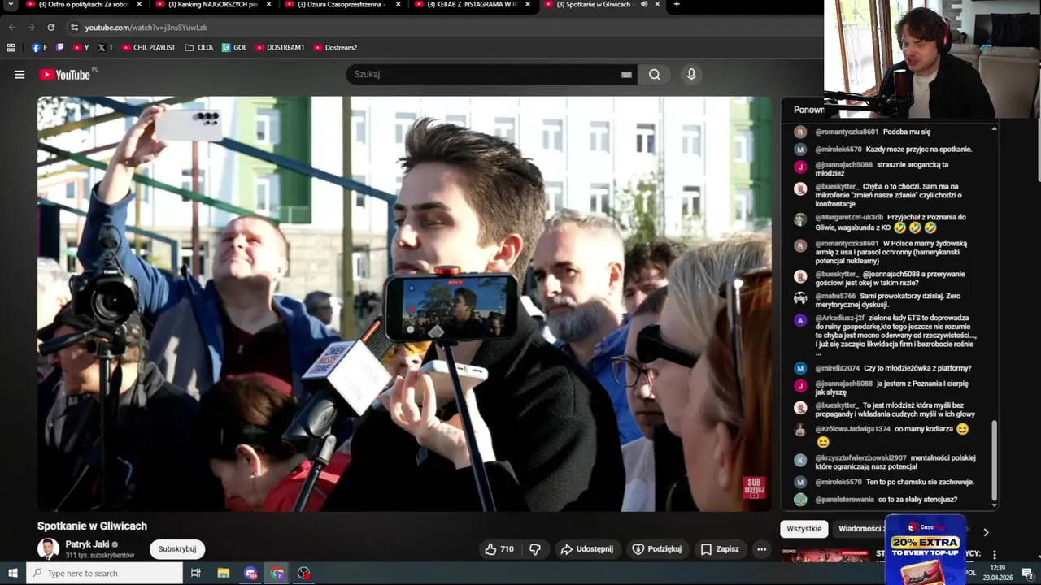Open File Explorer from the taskbar

click(223, 573)
